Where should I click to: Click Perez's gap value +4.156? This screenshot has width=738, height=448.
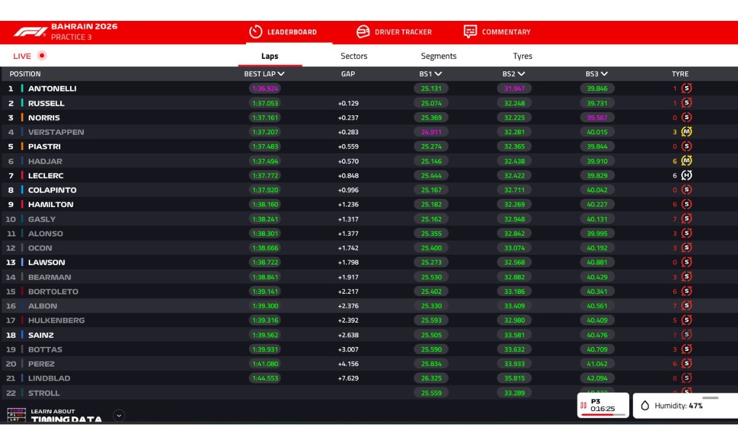(348, 364)
